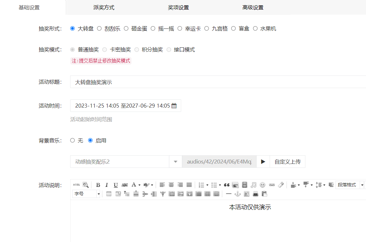Screen dimensions: 366x242
Task: Select 幸运卡 lottery form
Action: pyautogui.click(x=180, y=28)
